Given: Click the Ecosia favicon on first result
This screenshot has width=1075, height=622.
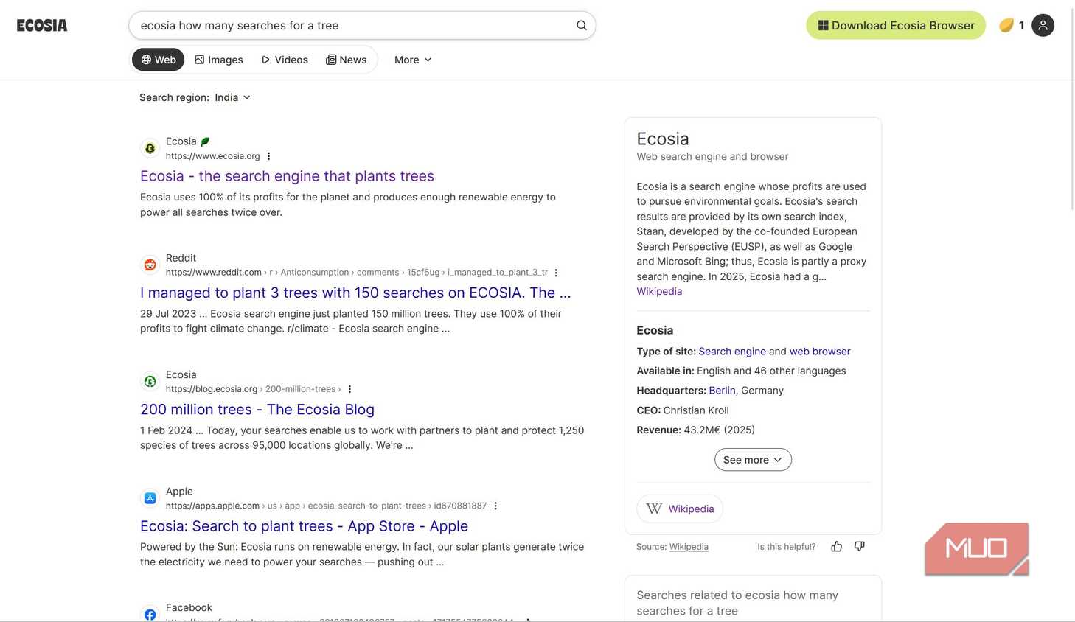Looking at the screenshot, I should (x=150, y=148).
